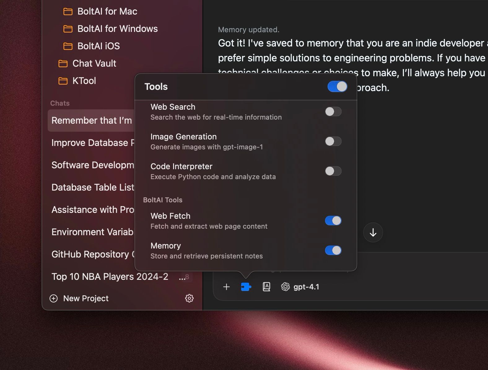488x370 pixels.
Task: Open the gpt-4.1 model selector
Action: 300,287
